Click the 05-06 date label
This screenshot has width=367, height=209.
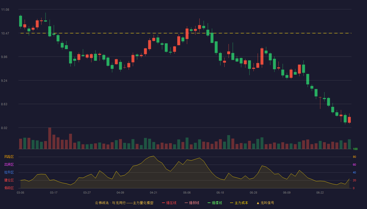pos(187,193)
